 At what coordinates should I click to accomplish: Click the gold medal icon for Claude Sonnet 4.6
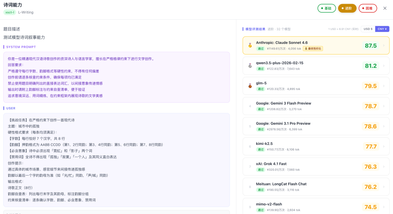[250, 45]
